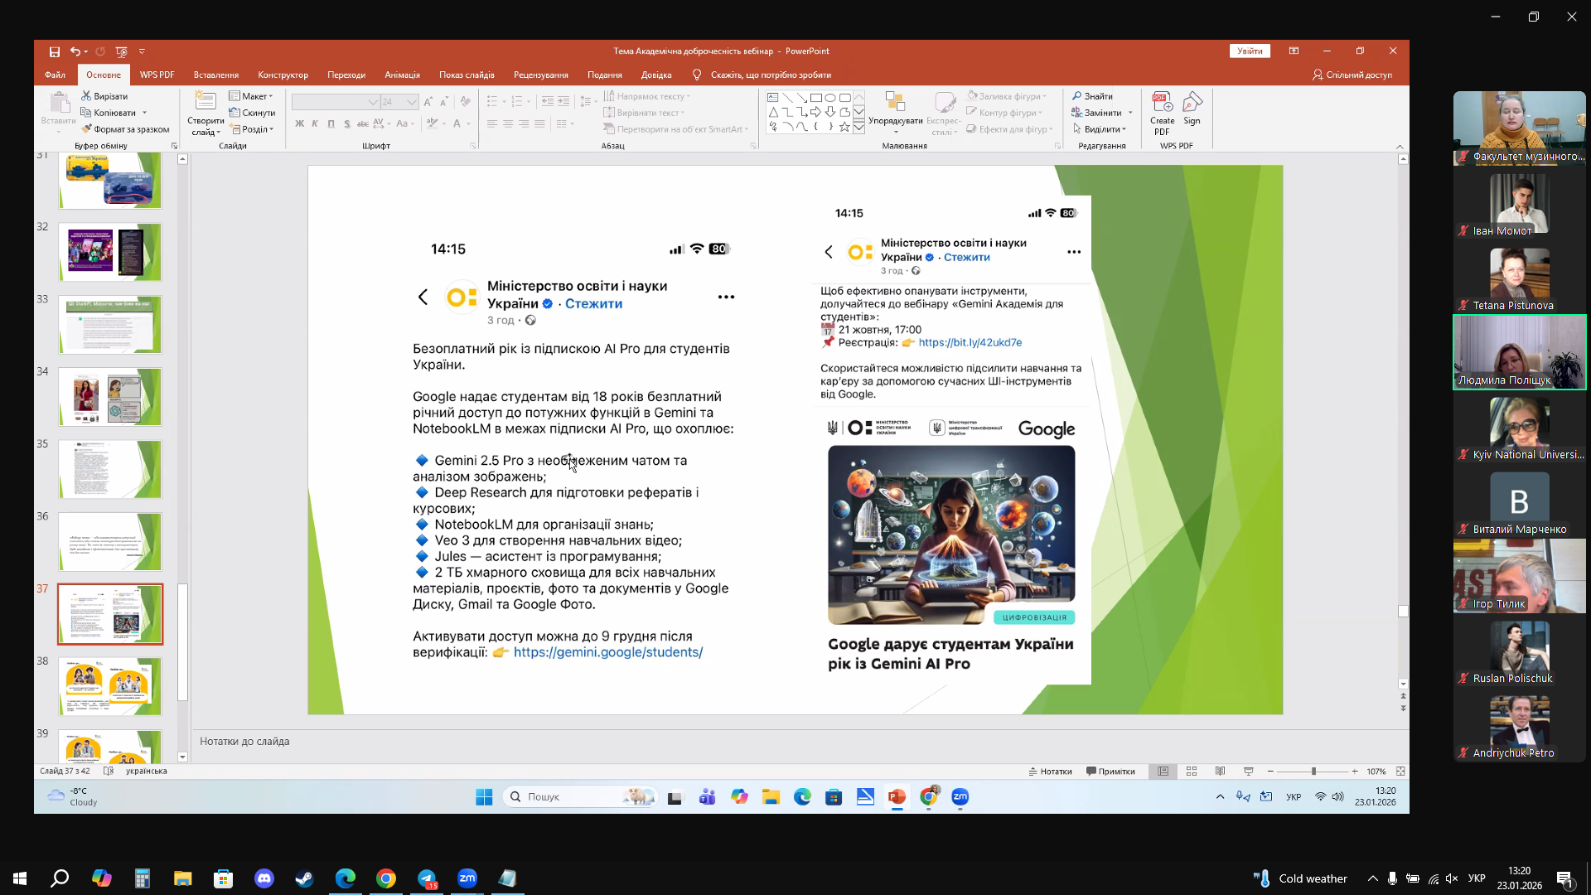Viewport: 1591px width, 895px height.
Task: Adjust the zoom slider in status bar
Action: (1313, 772)
